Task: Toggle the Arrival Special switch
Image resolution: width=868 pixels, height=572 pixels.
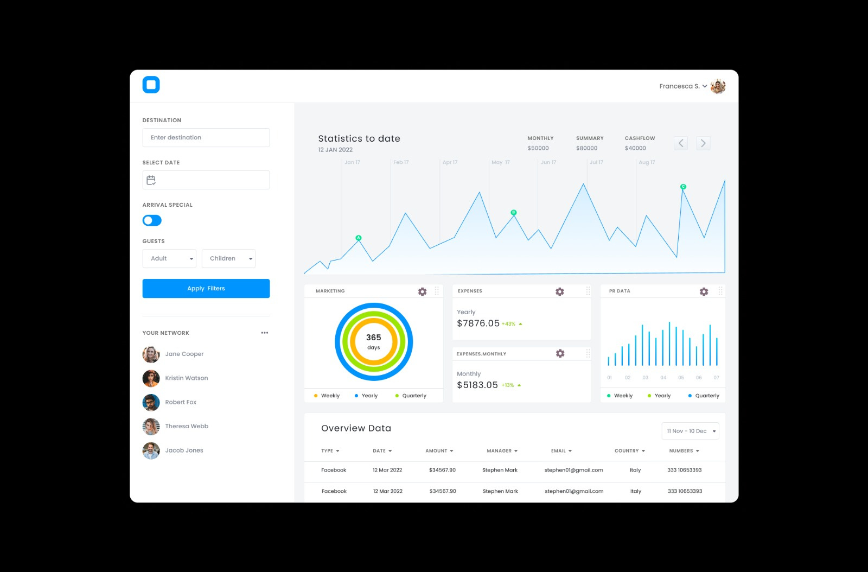Action: point(151,220)
